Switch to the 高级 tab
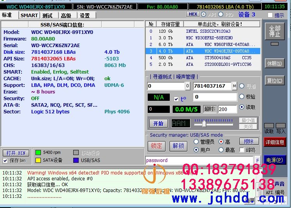The image size is (291, 208). (66, 16)
